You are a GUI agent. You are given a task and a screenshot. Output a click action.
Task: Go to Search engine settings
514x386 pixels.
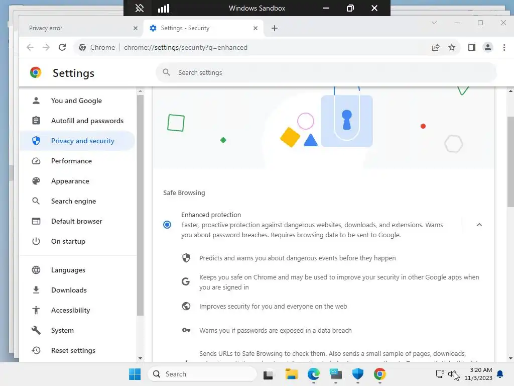77,201
